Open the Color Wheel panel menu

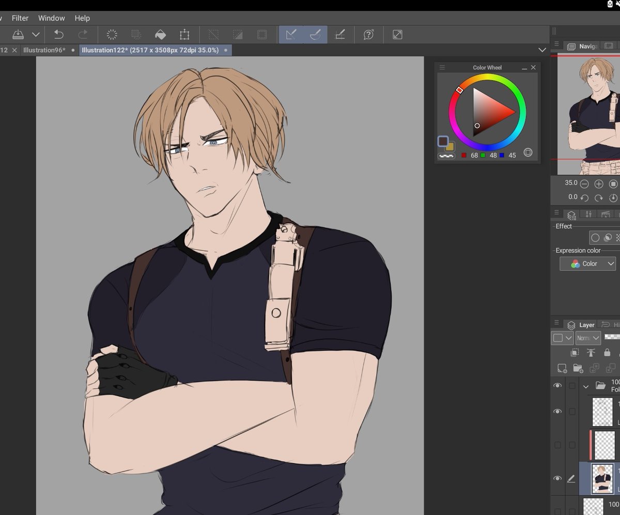[442, 68]
